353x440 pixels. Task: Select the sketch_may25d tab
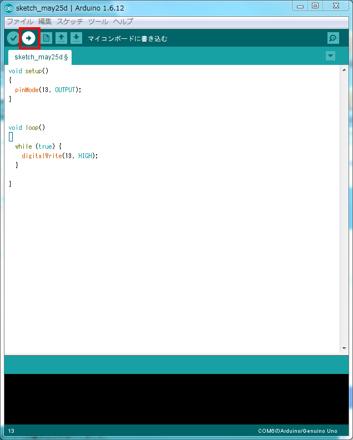(x=40, y=57)
